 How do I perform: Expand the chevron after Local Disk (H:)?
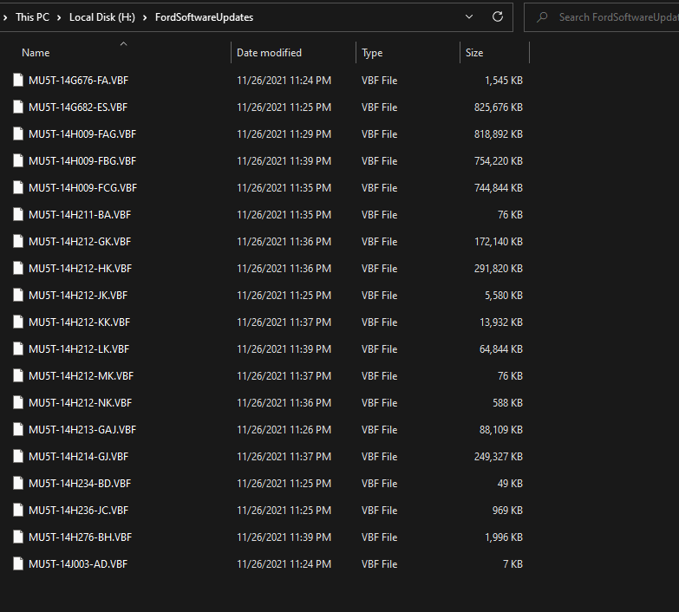pos(146,17)
